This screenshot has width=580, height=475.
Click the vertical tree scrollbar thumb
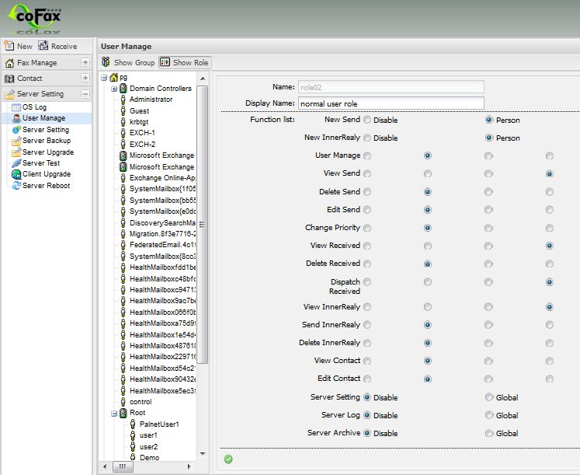[203, 225]
